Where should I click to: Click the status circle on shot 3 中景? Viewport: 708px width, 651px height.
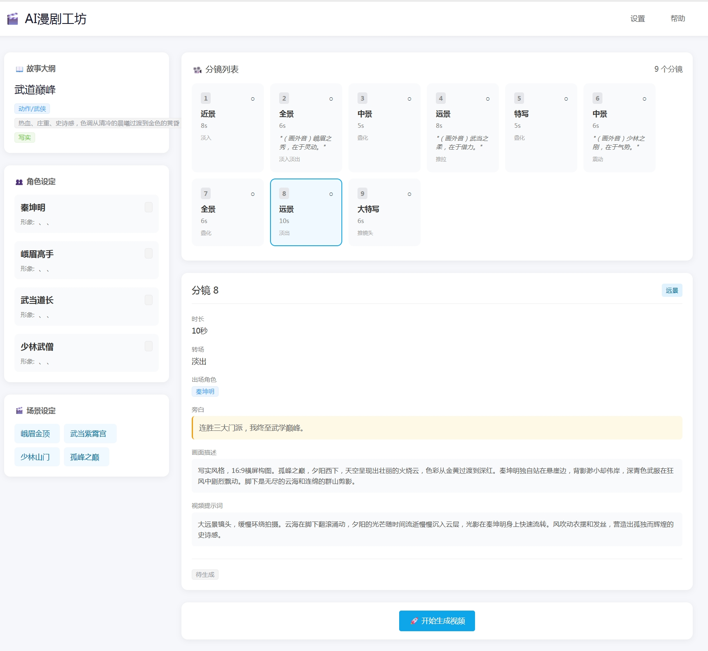[409, 99]
